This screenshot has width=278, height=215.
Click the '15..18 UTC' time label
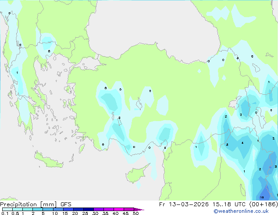(229, 204)
